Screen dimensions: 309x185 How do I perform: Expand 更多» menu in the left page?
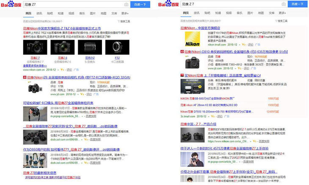click(125, 13)
